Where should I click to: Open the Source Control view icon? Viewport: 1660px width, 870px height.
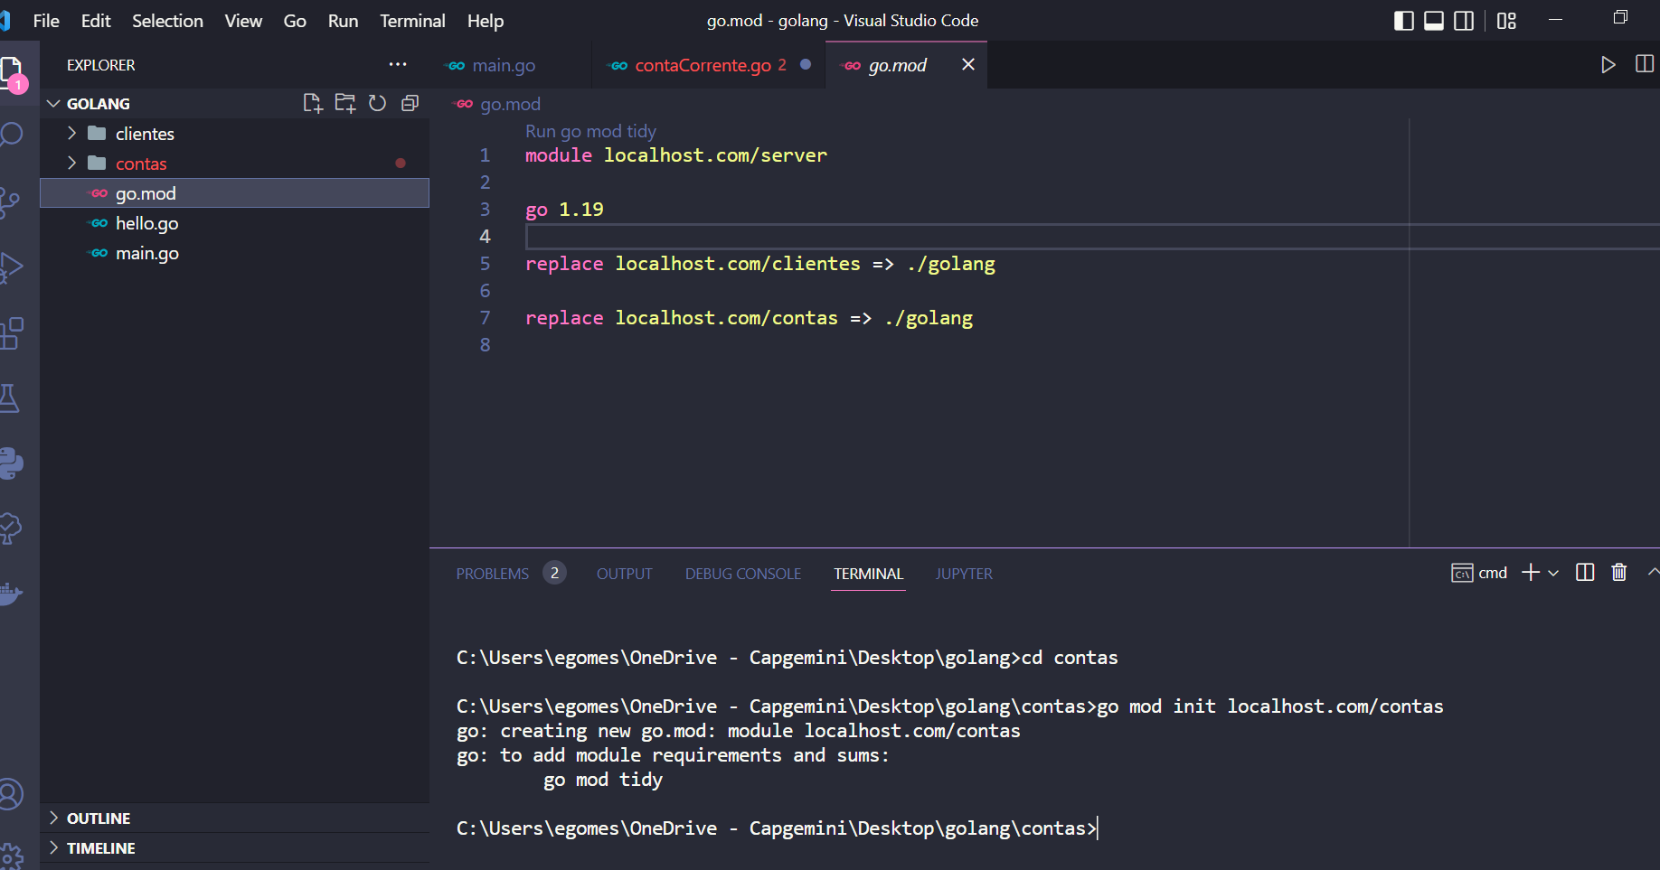11,202
